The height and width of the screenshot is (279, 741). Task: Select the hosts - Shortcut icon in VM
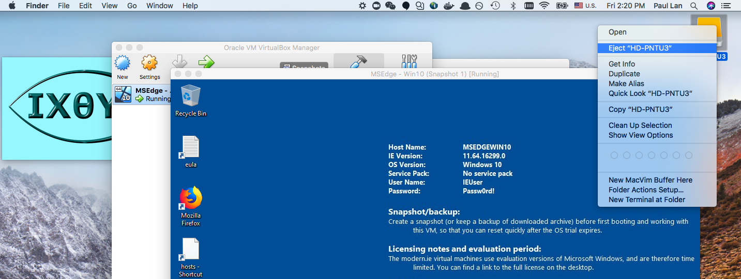pos(191,257)
